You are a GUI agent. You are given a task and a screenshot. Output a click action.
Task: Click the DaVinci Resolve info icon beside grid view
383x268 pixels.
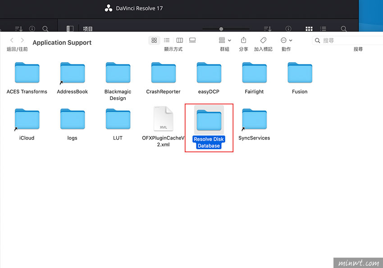click(x=288, y=29)
